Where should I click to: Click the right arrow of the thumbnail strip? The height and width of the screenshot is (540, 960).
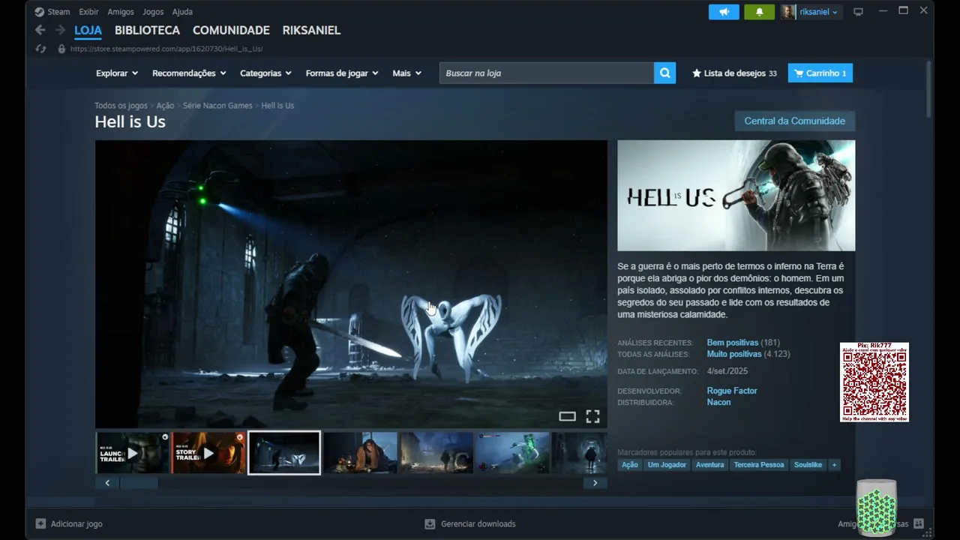[x=595, y=483]
